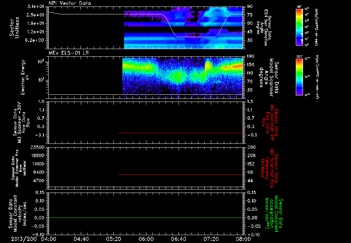Click the red "MU Scanner Inh Raw Data" label
The image size is (351, 243).
pyautogui.click(x=270, y=123)
